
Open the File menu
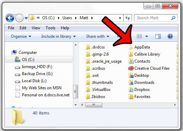11,28
